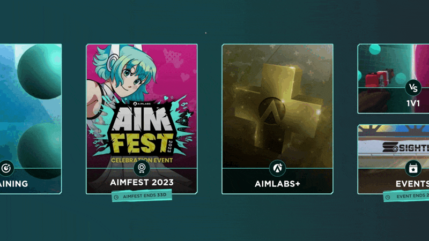The height and width of the screenshot is (241, 429).
Task: Click the AIMFEST ENDS 33D banner
Action: tap(142, 195)
